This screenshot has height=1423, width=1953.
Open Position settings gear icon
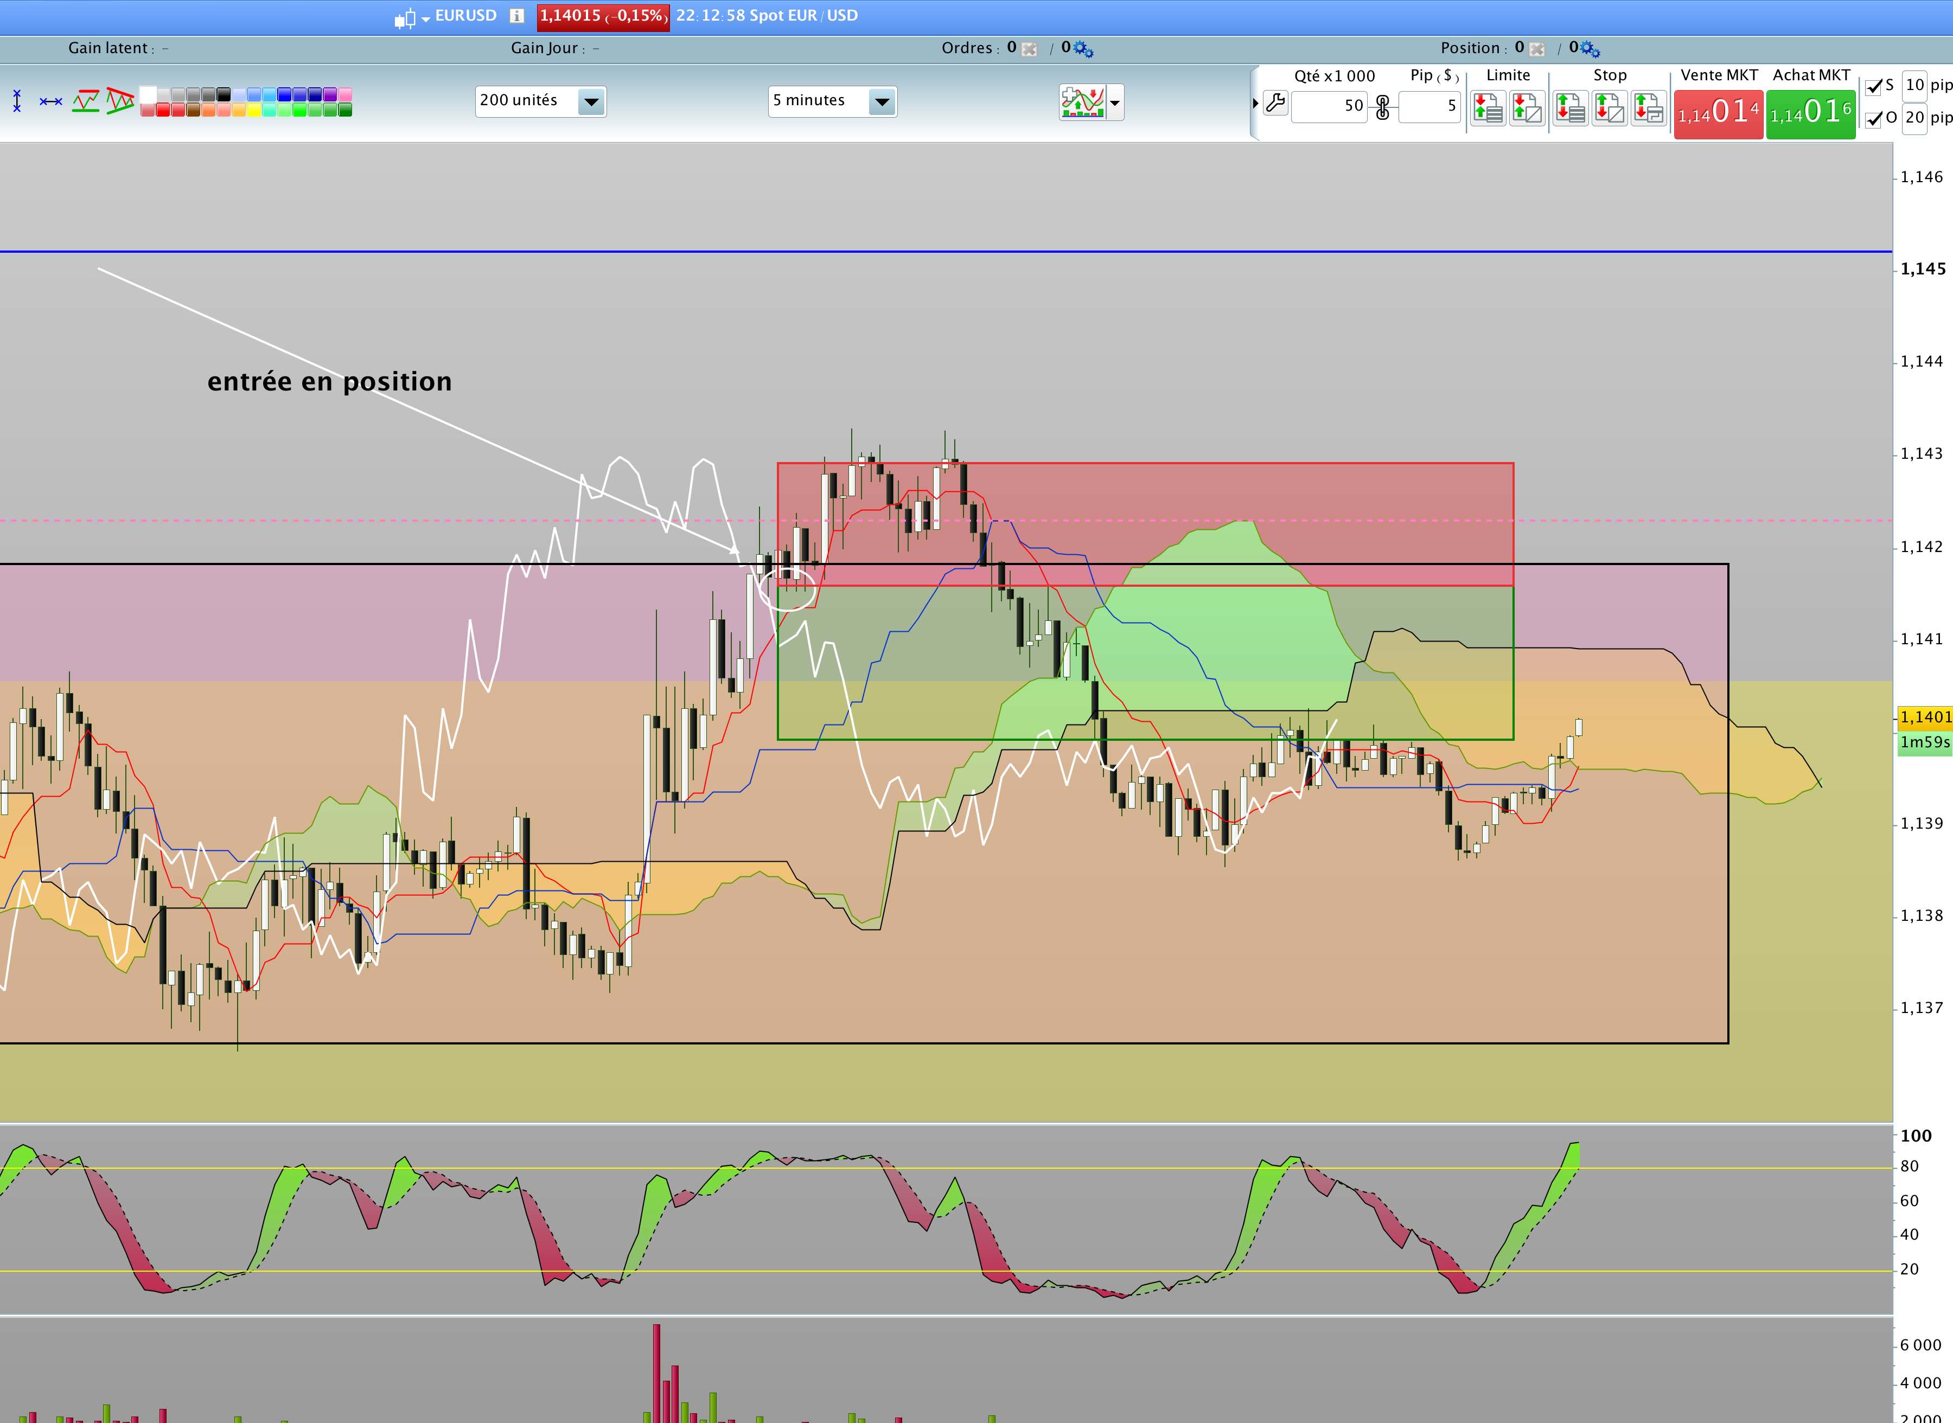click(1590, 49)
